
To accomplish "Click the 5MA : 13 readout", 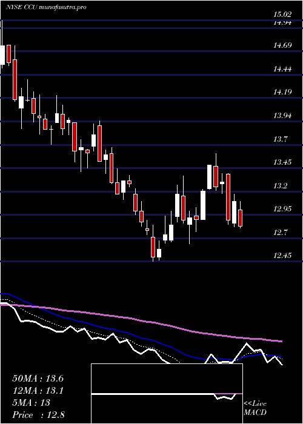I will [32, 403].
